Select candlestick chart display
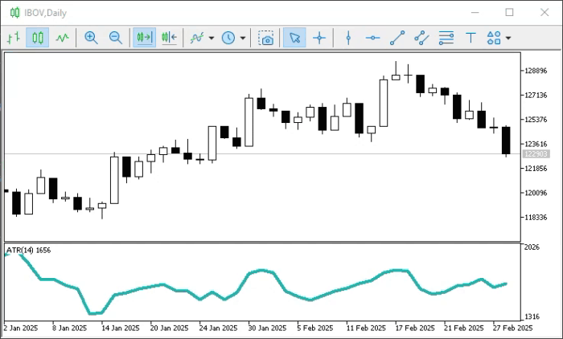Screen dimensions: 563x339 pos(37,37)
